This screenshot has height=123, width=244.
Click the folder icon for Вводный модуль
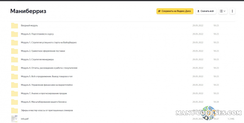(14, 26)
